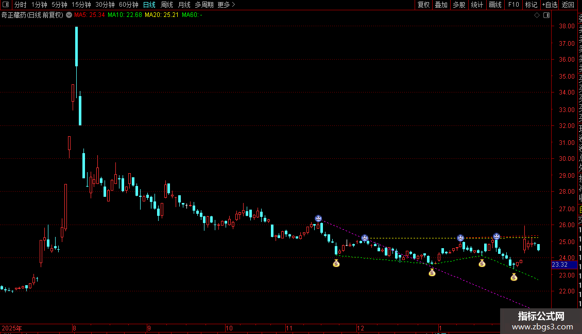Click the month 8 marker on time axis
The height and width of the screenshot is (334, 582).
[x=74, y=328]
